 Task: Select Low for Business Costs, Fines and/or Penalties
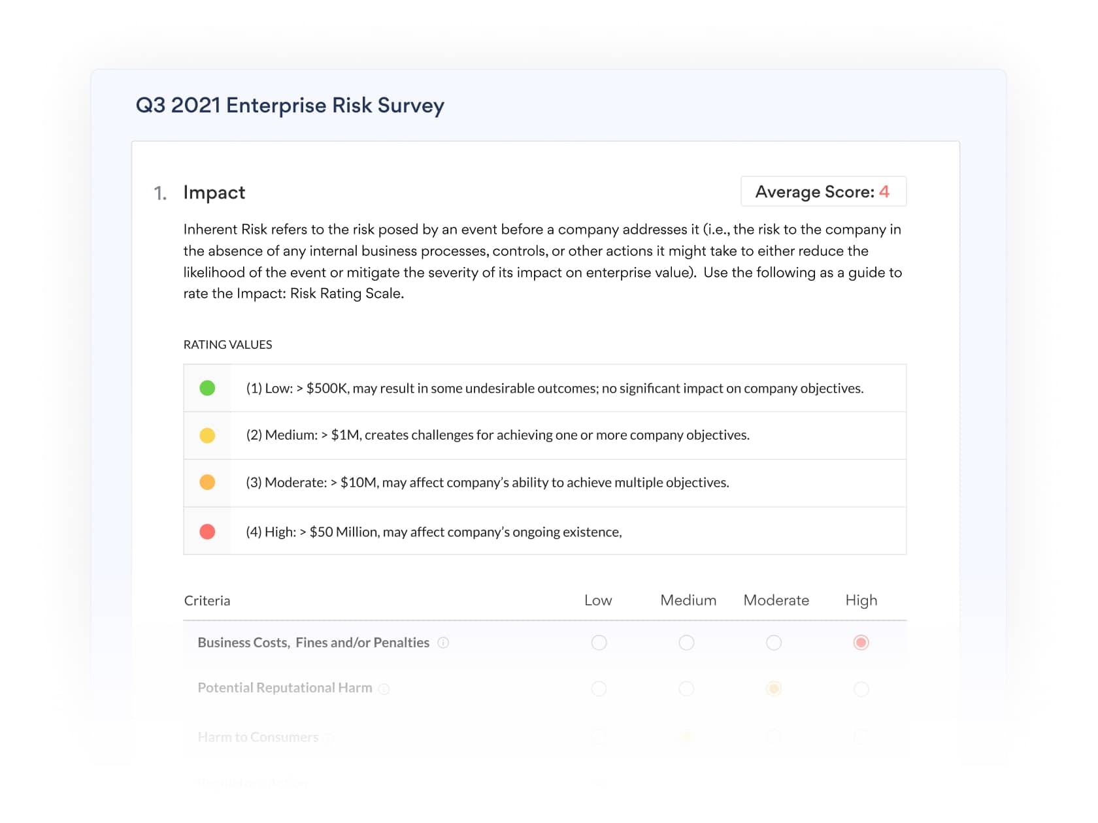point(599,643)
